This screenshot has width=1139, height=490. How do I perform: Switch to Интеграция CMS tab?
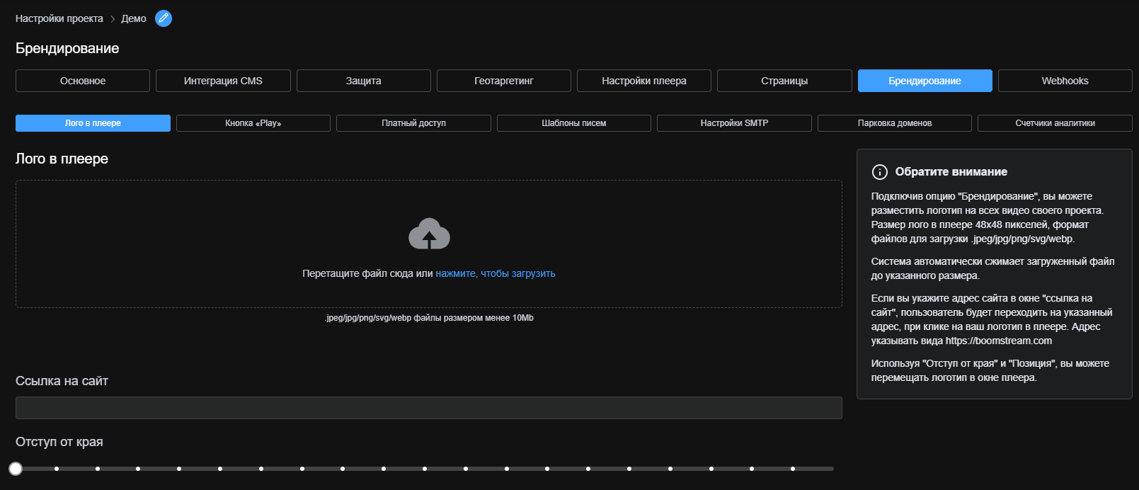pos(223,81)
